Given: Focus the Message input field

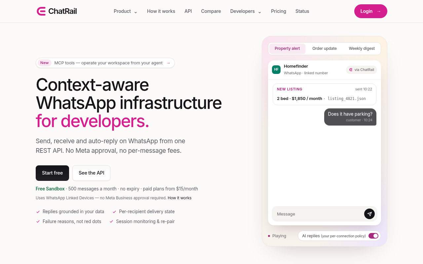Looking at the screenshot, I should click(325, 214).
